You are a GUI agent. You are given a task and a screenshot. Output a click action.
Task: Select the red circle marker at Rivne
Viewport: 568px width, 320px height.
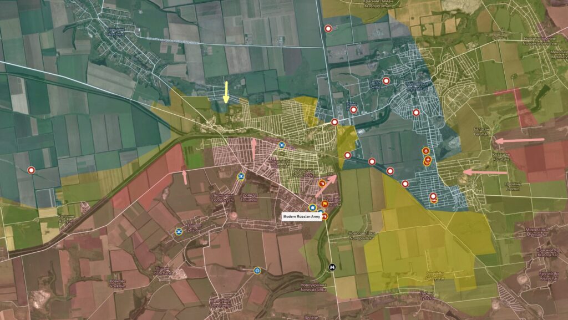coord(353,109)
